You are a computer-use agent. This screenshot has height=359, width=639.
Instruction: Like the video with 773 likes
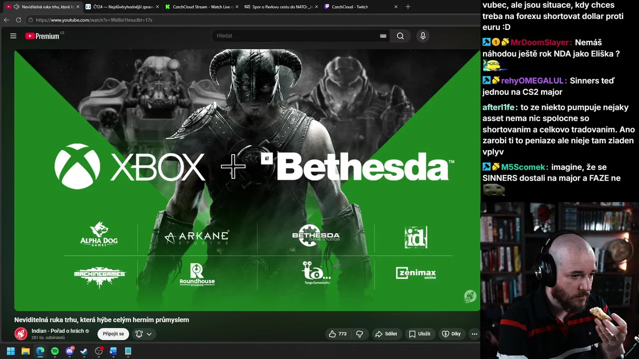click(x=338, y=334)
